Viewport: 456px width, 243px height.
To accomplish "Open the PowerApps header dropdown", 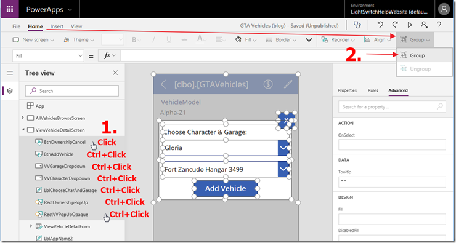I will coord(49,9).
